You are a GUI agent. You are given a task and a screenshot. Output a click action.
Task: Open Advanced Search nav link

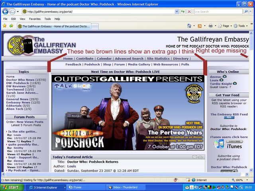point(129,58)
